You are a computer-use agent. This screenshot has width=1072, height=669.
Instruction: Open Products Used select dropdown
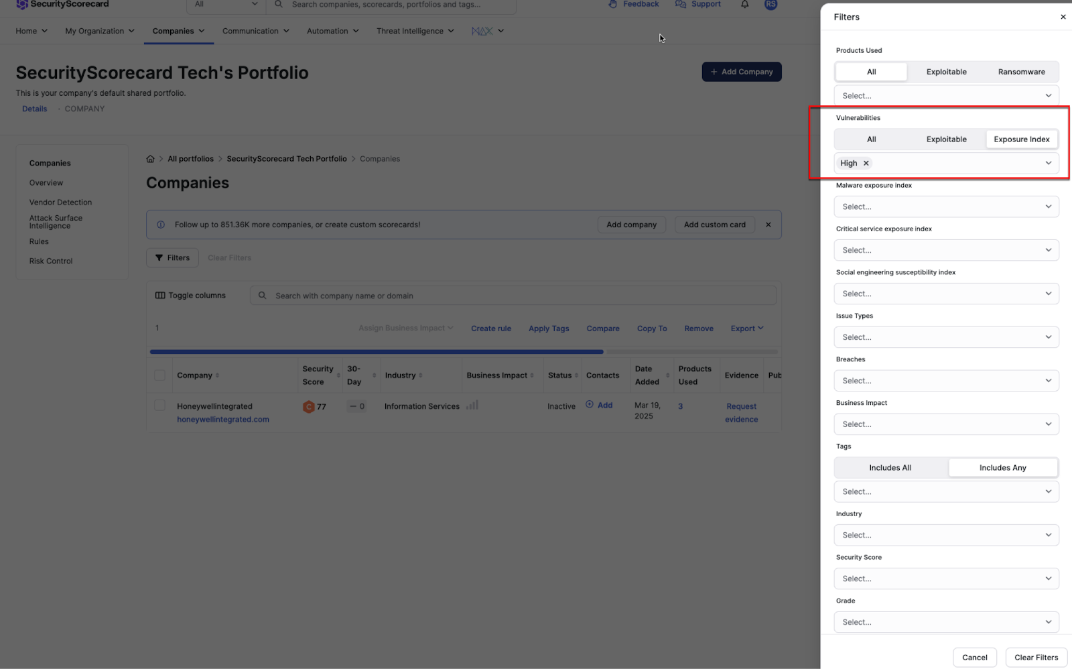pos(946,96)
